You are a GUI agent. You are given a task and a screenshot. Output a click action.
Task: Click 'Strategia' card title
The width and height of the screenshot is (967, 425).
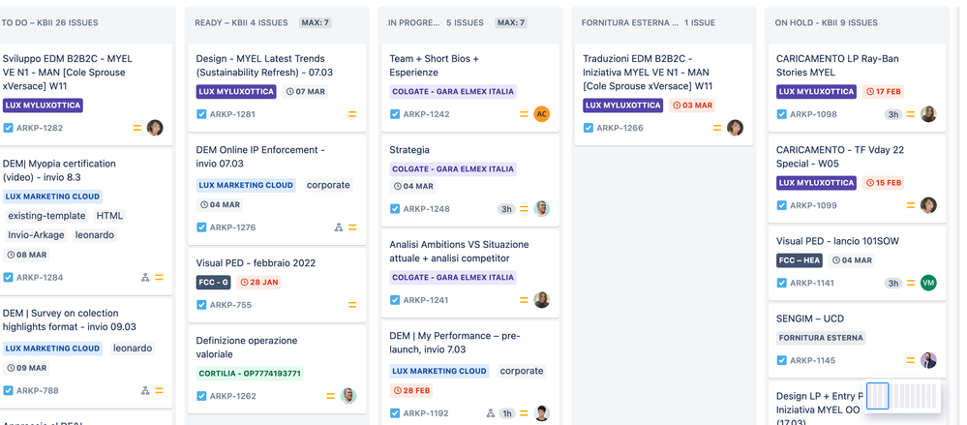click(409, 150)
